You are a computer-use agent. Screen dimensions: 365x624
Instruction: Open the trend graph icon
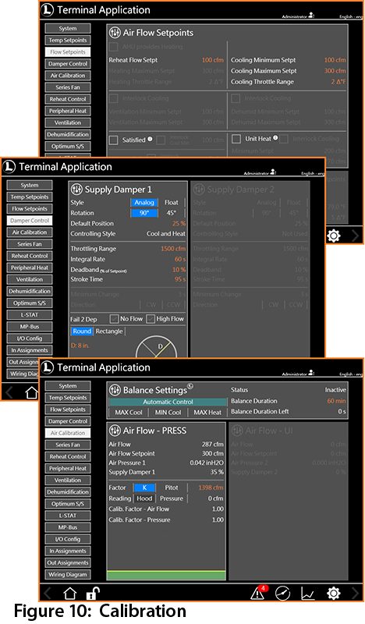click(308, 594)
